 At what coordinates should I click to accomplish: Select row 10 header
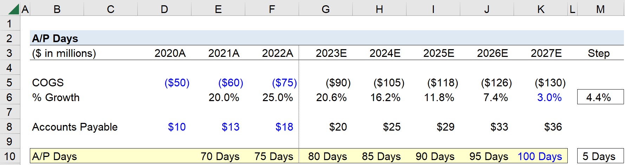tap(10, 156)
